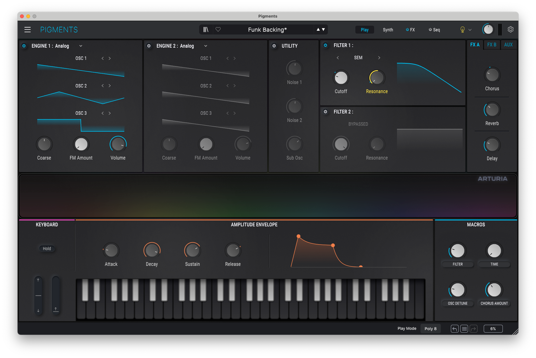Switch to the Seq view tab
The width and height of the screenshot is (536, 358).
(x=435, y=30)
